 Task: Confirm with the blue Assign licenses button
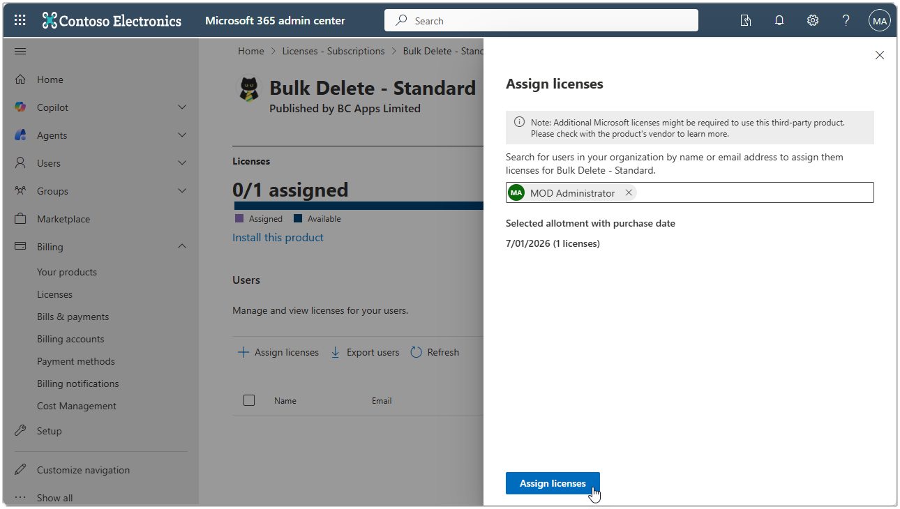553,483
